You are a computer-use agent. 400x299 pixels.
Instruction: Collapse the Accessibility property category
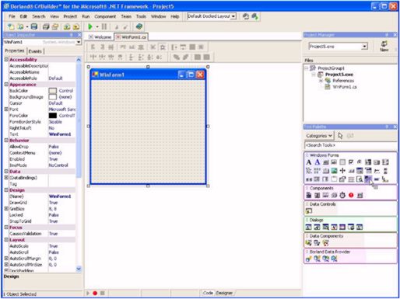point(6,60)
